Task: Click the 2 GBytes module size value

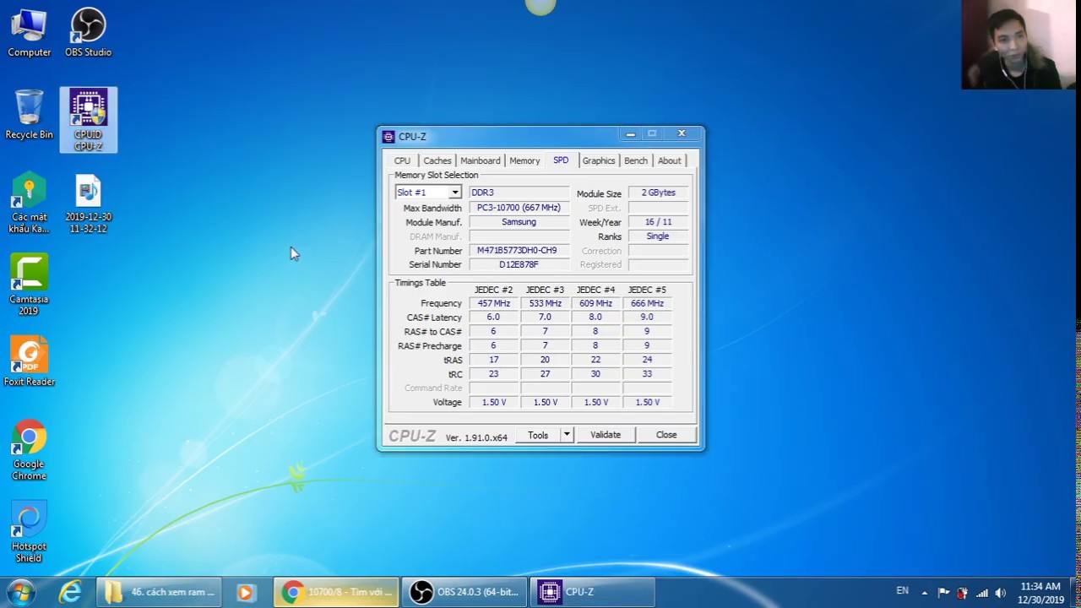Action: (x=658, y=193)
